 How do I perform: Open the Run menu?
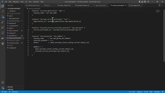30,2
